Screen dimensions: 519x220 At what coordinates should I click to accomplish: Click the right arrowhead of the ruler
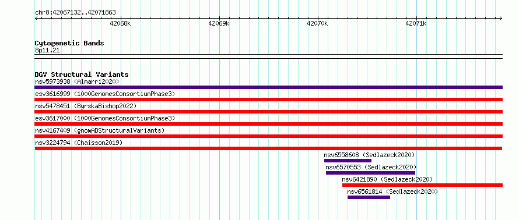click(x=501, y=18)
